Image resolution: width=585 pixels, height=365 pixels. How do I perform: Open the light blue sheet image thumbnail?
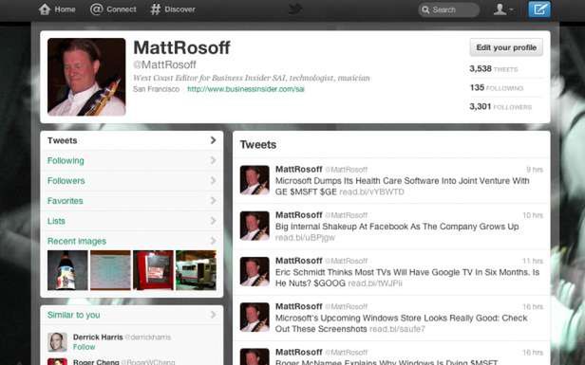[x=110, y=270]
